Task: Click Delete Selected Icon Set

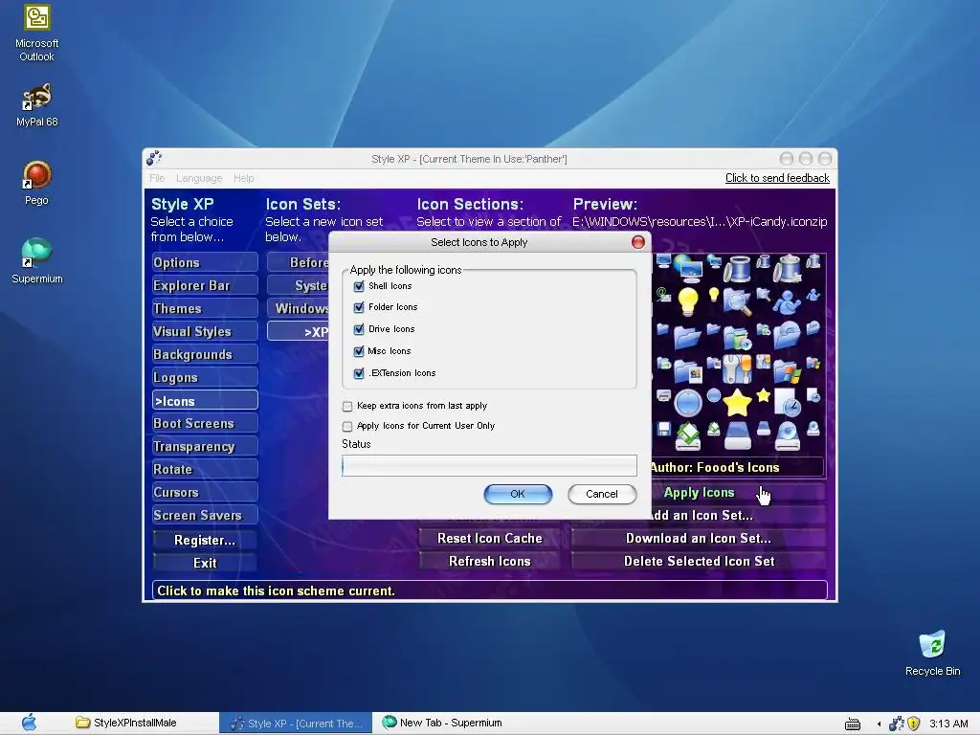Action: pyautogui.click(x=698, y=561)
